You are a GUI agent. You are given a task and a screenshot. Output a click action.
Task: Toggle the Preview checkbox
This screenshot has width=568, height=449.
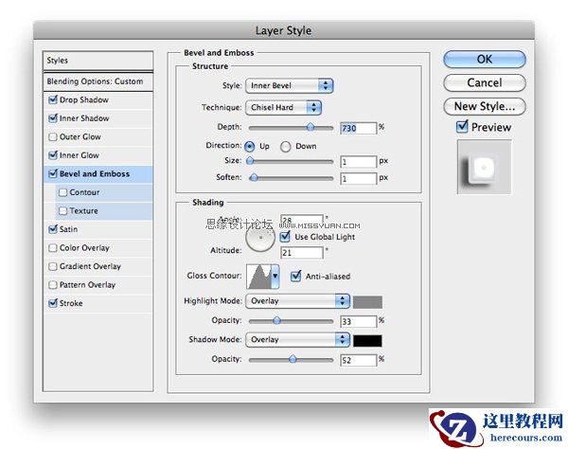click(462, 127)
